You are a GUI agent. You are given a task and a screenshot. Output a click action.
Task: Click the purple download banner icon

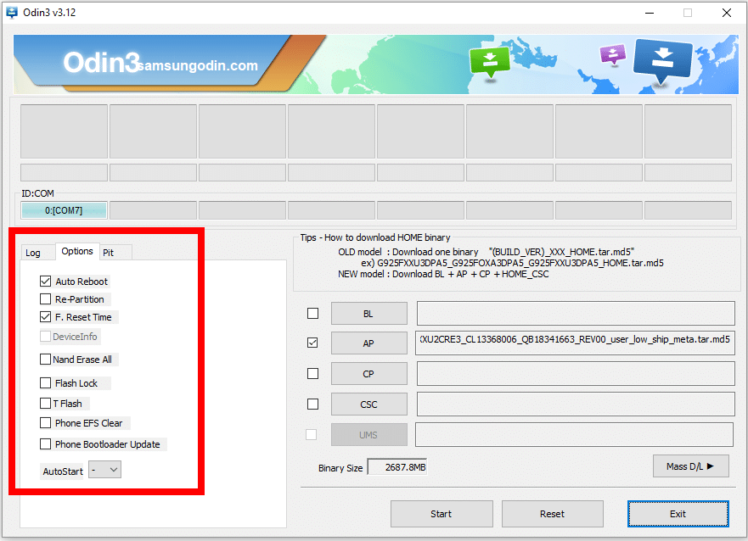(x=613, y=53)
